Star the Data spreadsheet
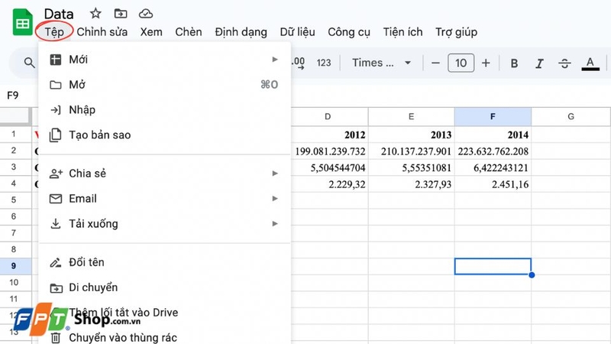The width and height of the screenshot is (611, 344). click(95, 14)
